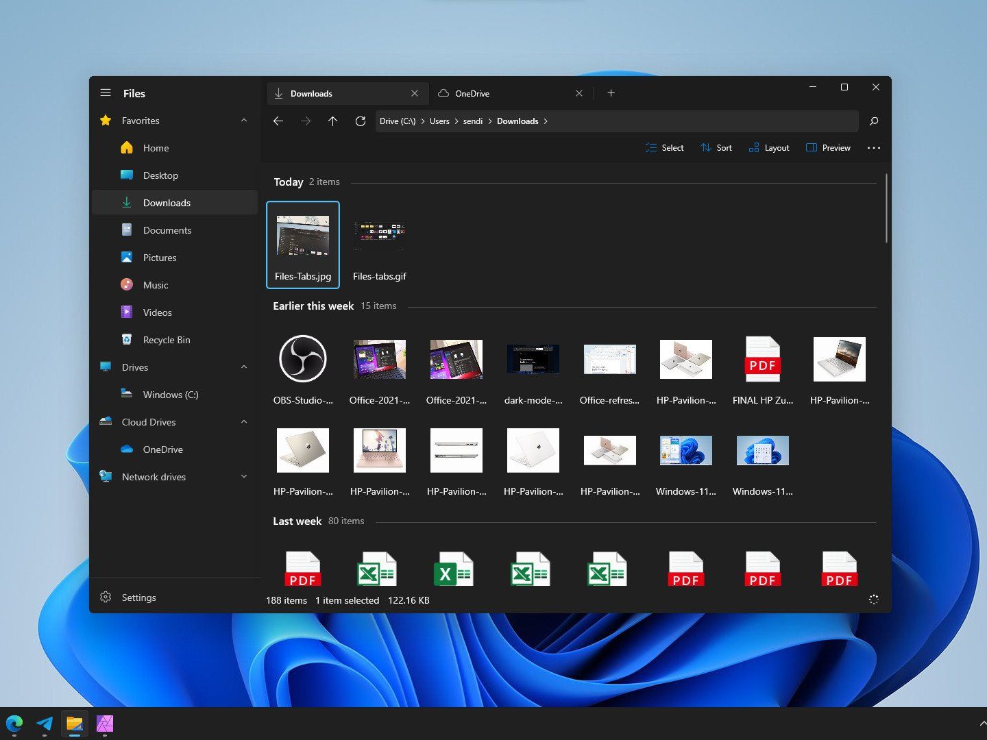This screenshot has height=740, width=987.
Task: Expand the Network drives section
Action: [x=244, y=476]
